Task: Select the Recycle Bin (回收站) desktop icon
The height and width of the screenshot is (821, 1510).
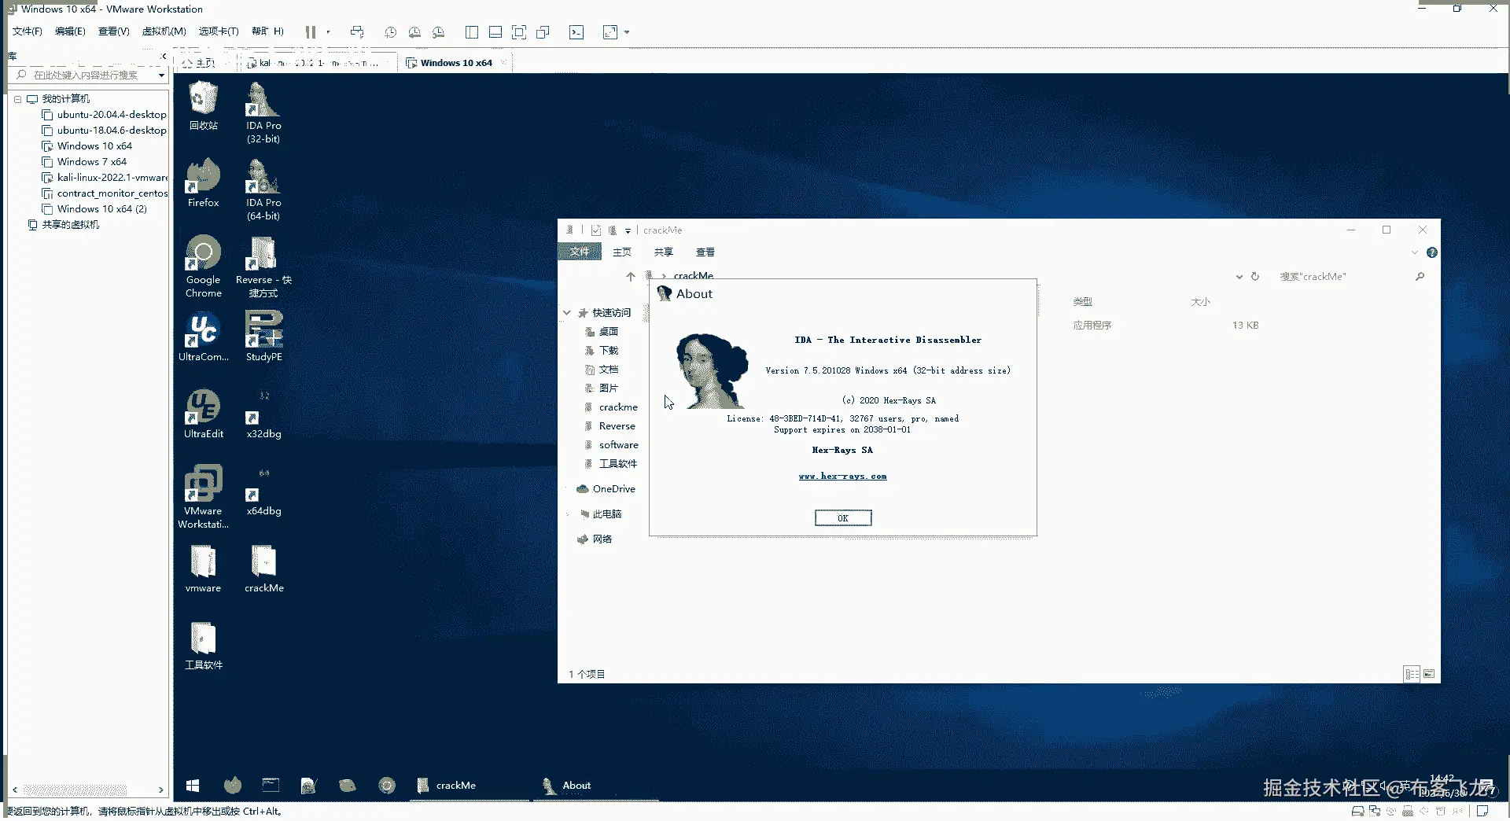Action: pyautogui.click(x=204, y=106)
